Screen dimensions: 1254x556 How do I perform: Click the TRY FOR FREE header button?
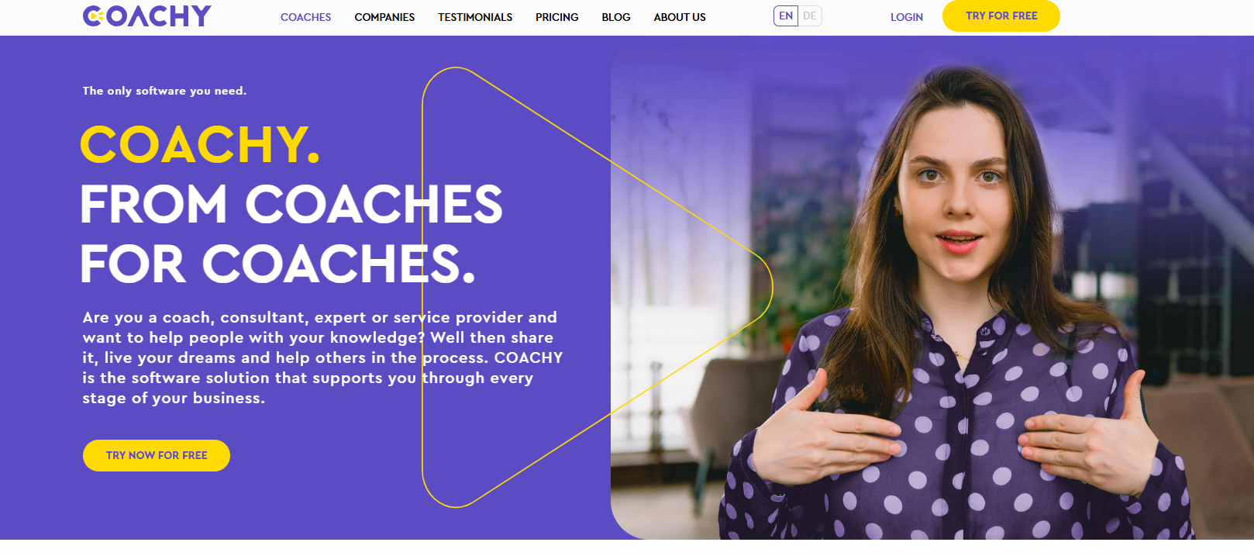pos(1001,16)
